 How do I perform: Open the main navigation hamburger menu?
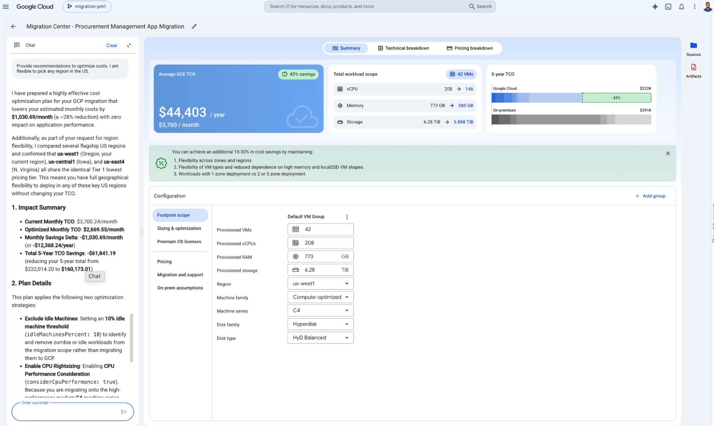coord(6,6)
